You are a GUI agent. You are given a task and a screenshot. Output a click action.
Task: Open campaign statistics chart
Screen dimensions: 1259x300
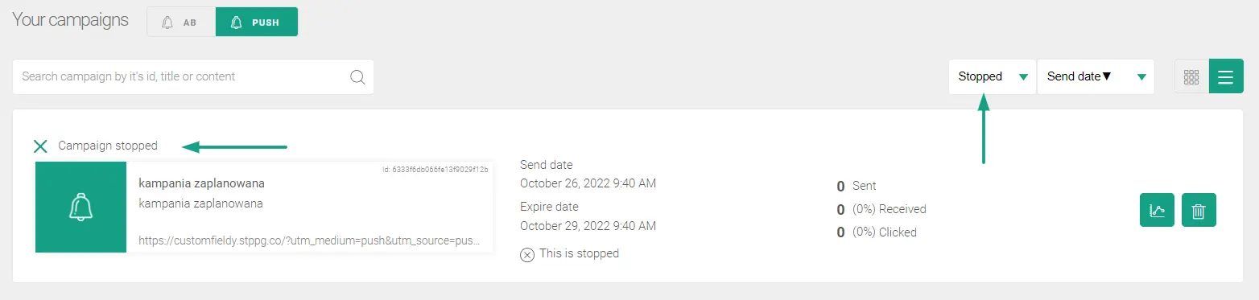(1157, 210)
